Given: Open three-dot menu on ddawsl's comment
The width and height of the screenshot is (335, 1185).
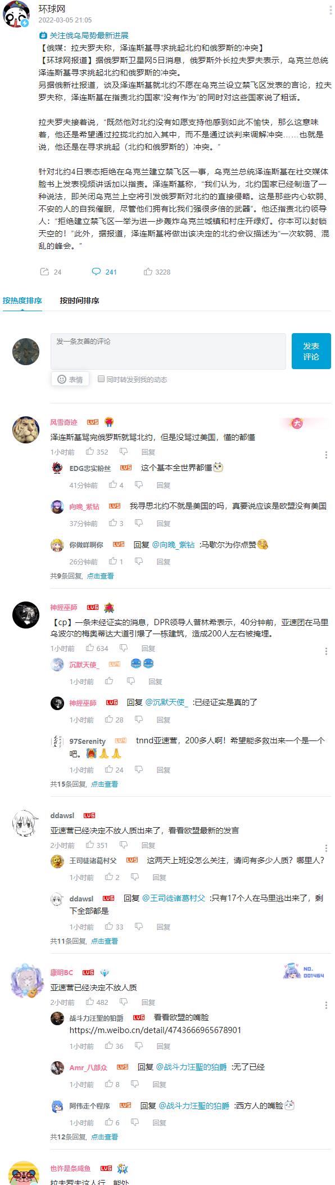Looking at the screenshot, I should 327,848.
